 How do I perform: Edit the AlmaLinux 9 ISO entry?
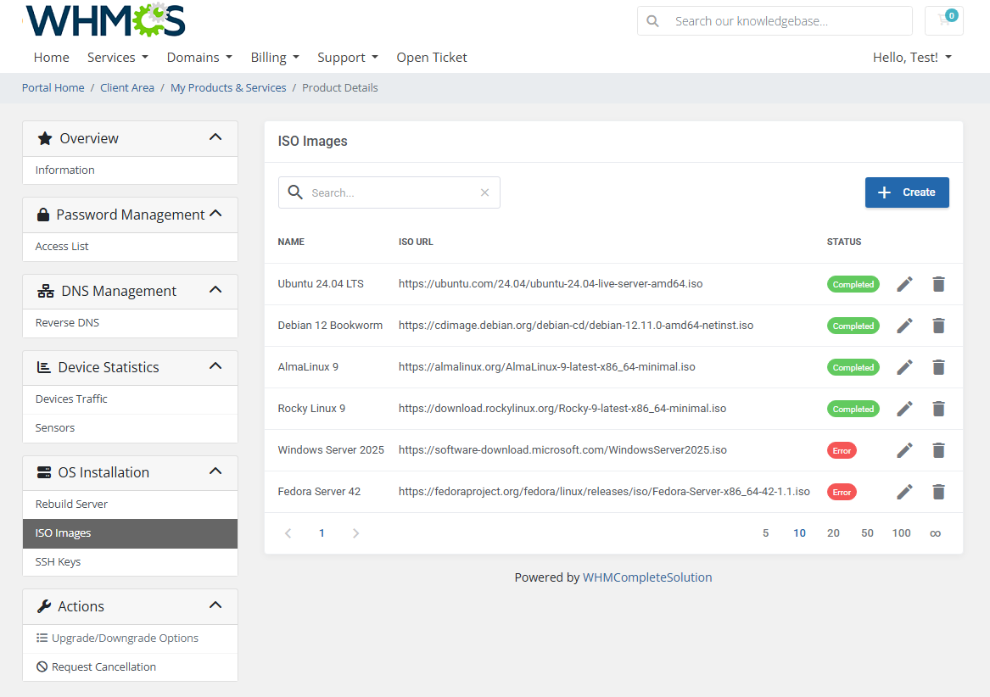point(905,367)
